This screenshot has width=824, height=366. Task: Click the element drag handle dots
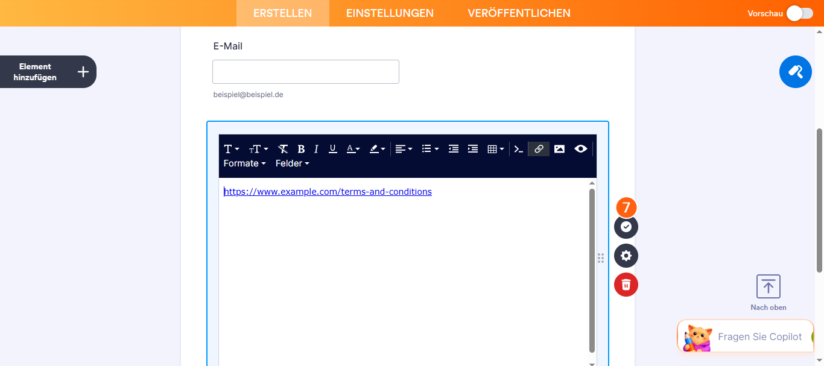pos(601,258)
